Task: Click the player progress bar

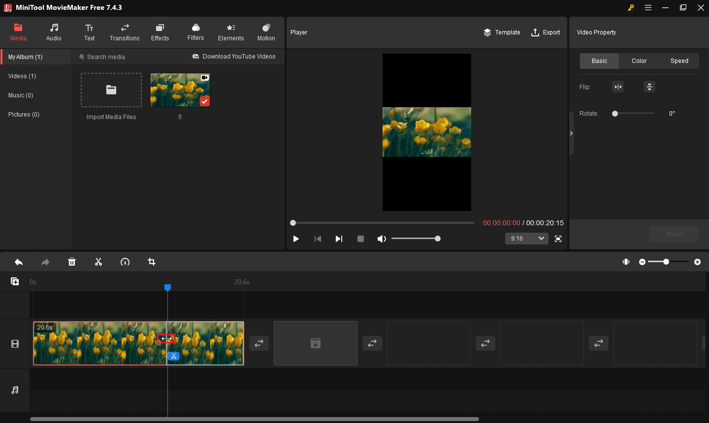Action: click(382, 223)
